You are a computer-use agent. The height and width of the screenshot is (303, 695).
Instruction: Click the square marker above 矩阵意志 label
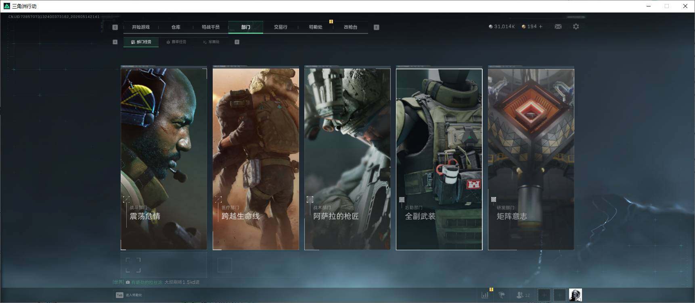[494, 199]
